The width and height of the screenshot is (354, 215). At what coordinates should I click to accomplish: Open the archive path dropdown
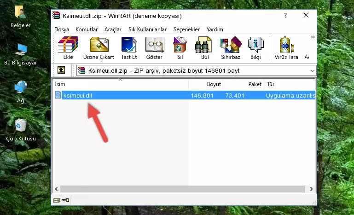click(313, 71)
